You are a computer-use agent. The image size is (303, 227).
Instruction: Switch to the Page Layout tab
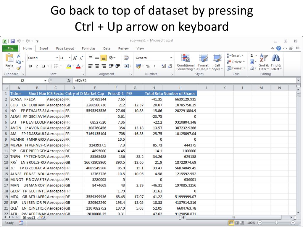65,48
